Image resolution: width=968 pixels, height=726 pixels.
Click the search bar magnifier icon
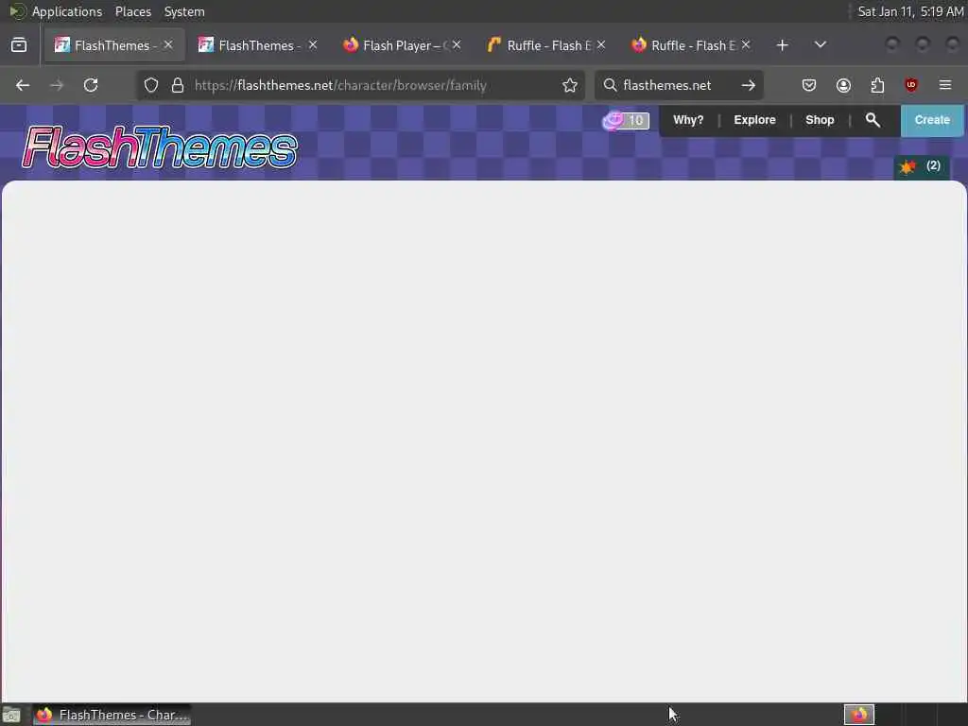coord(610,84)
